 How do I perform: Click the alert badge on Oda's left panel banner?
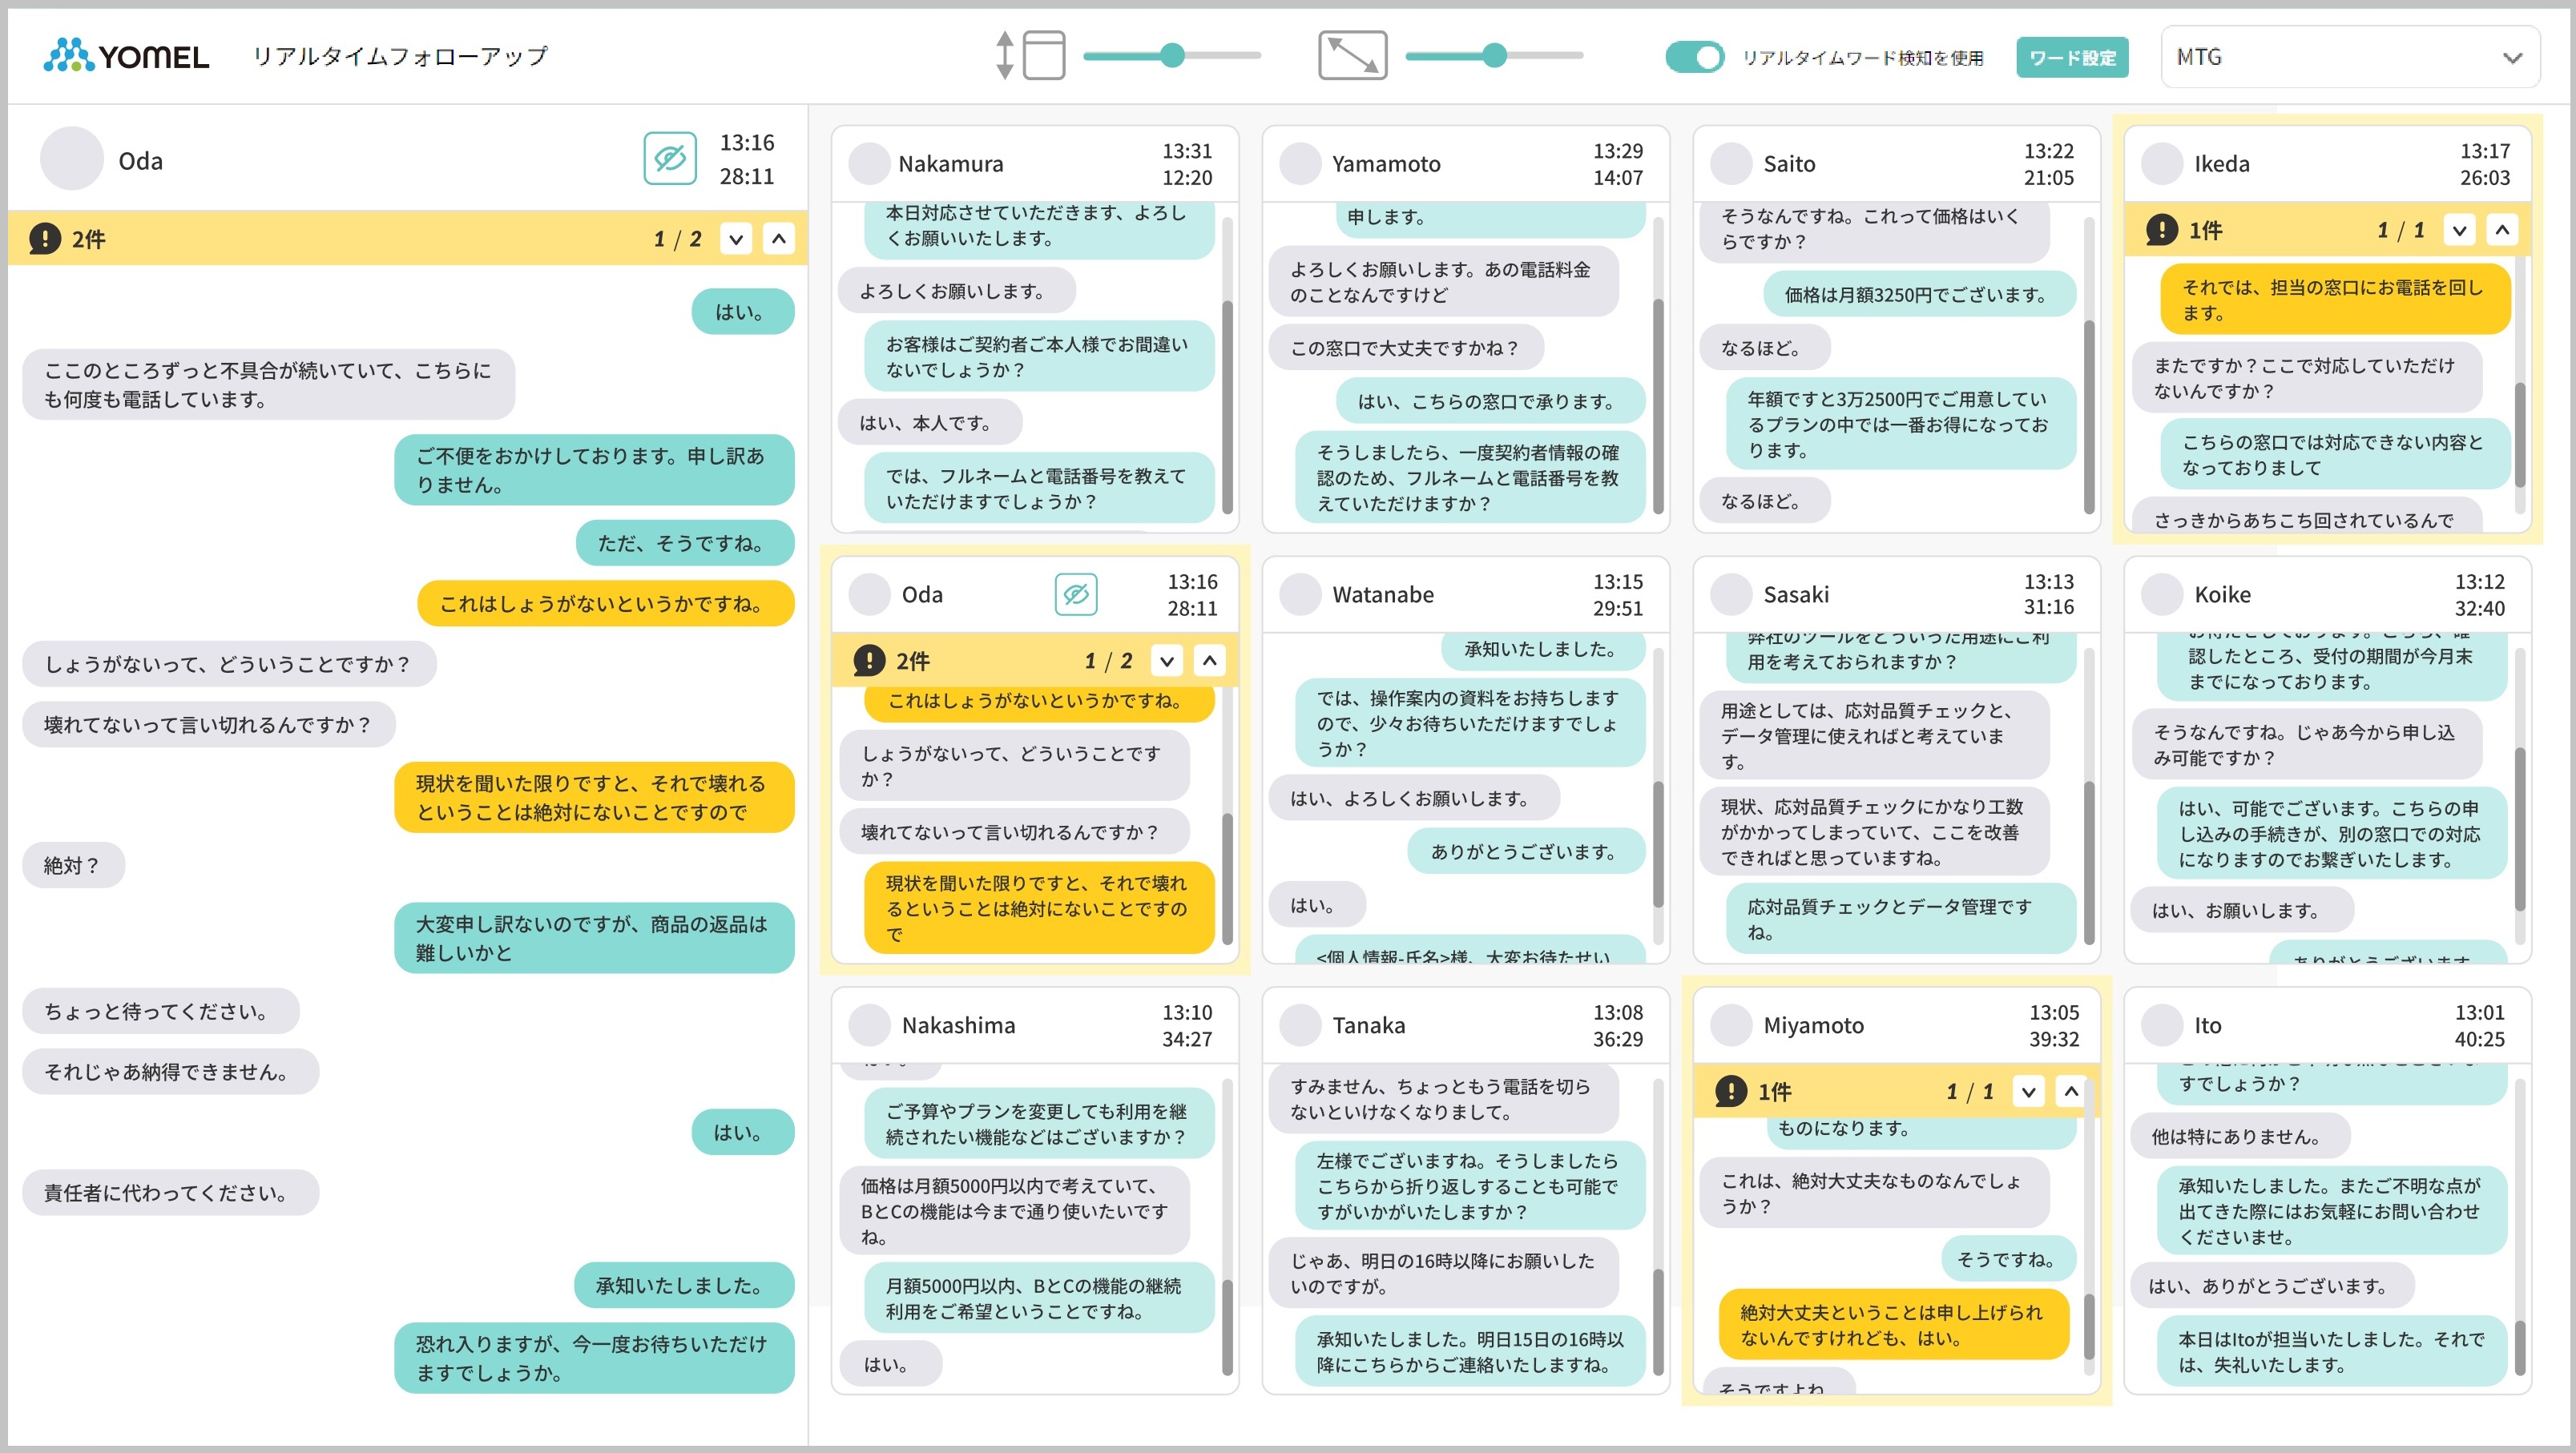pos(44,239)
